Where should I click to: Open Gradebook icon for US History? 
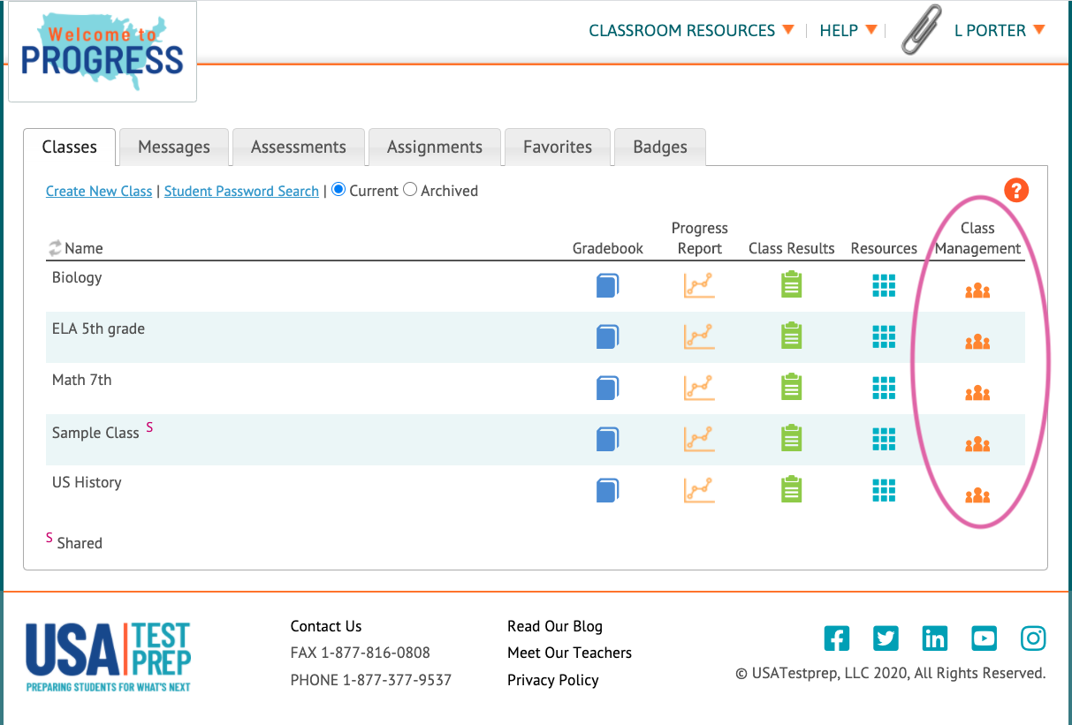607,490
